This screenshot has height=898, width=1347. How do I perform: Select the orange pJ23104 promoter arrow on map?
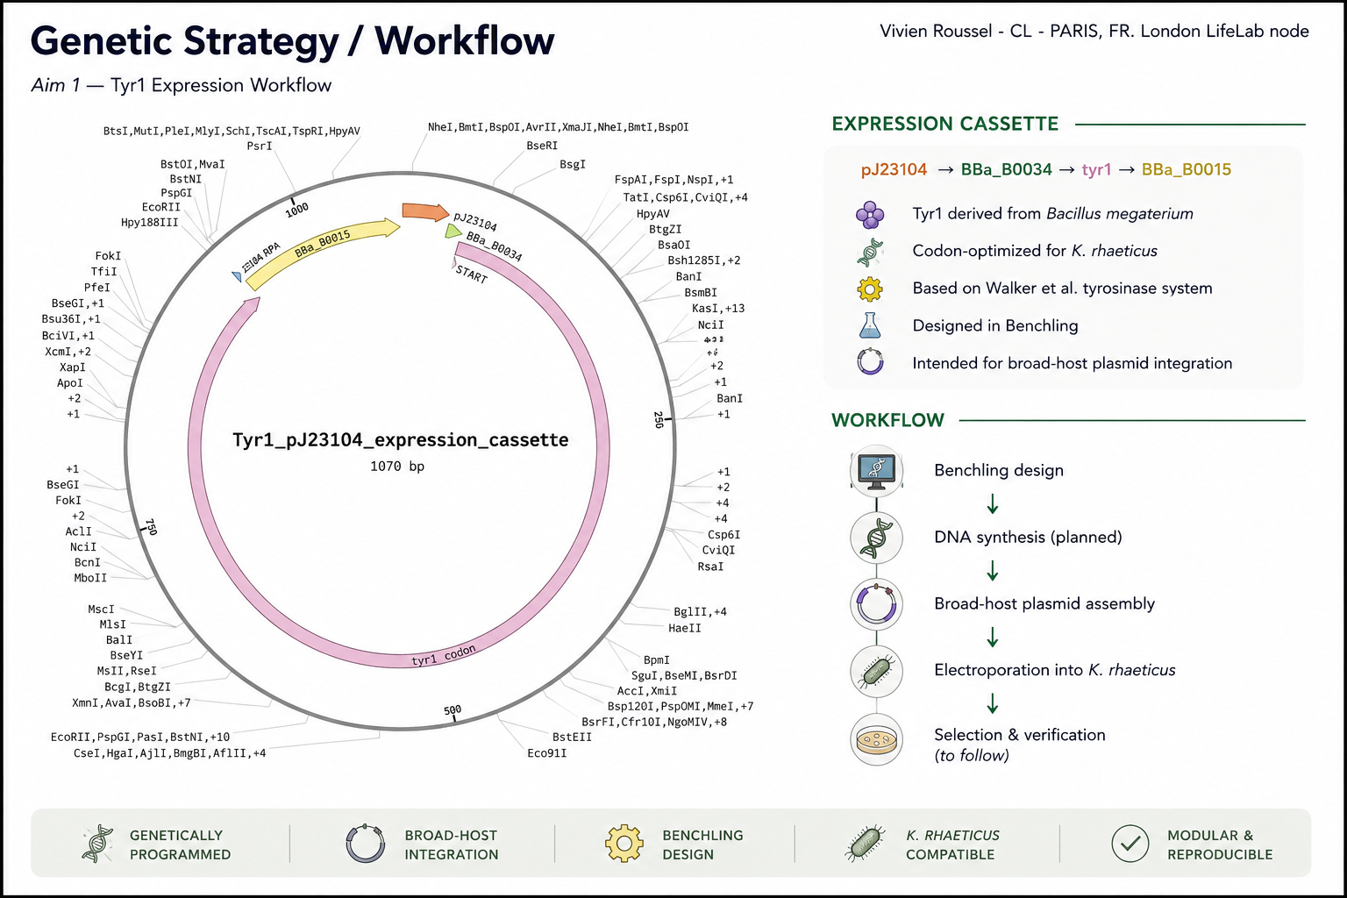tap(426, 211)
